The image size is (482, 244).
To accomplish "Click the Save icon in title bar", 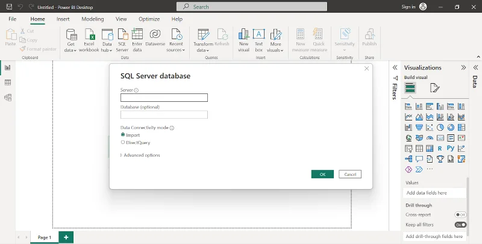I will pos(9,7).
